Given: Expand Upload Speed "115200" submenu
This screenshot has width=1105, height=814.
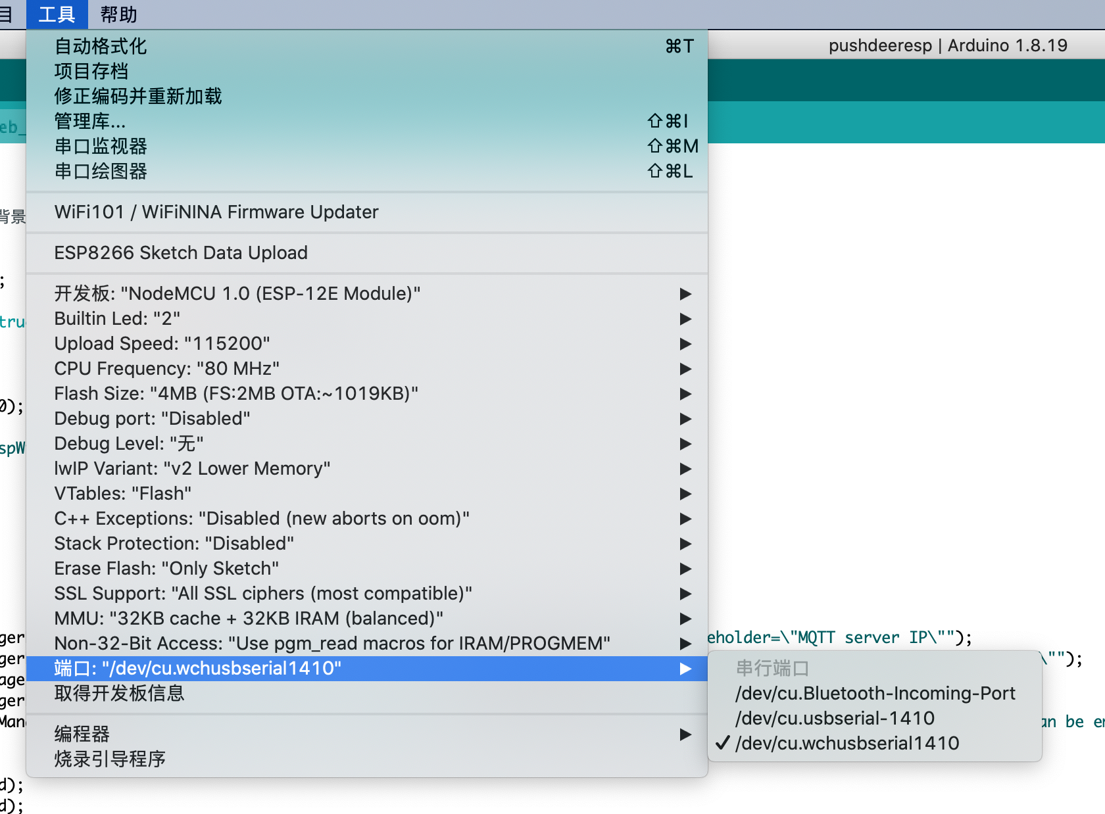Looking at the screenshot, I should point(367,343).
